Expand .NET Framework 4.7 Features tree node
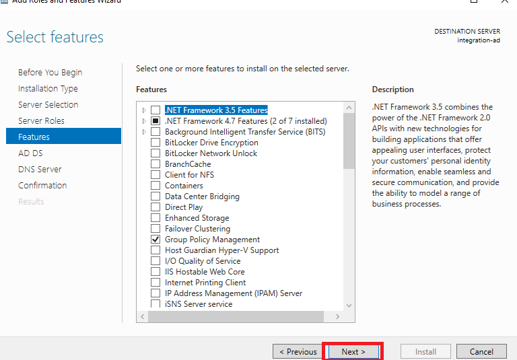This screenshot has width=517, height=360. pyautogui.click(x=144, y=121)
